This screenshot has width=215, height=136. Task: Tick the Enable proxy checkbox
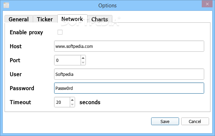[x=60, y=32]
